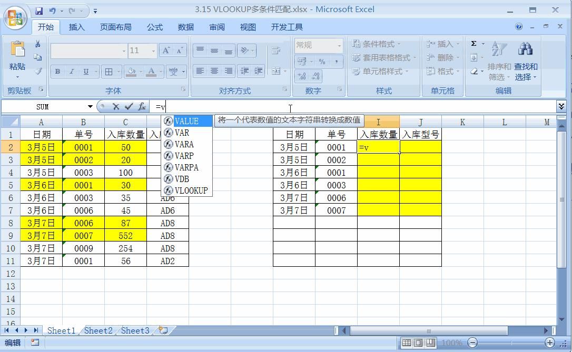Switch to Sheet2 worksheet tab
Image resolution: width=572 pixels, height=352 pixels.
(98, 330)
